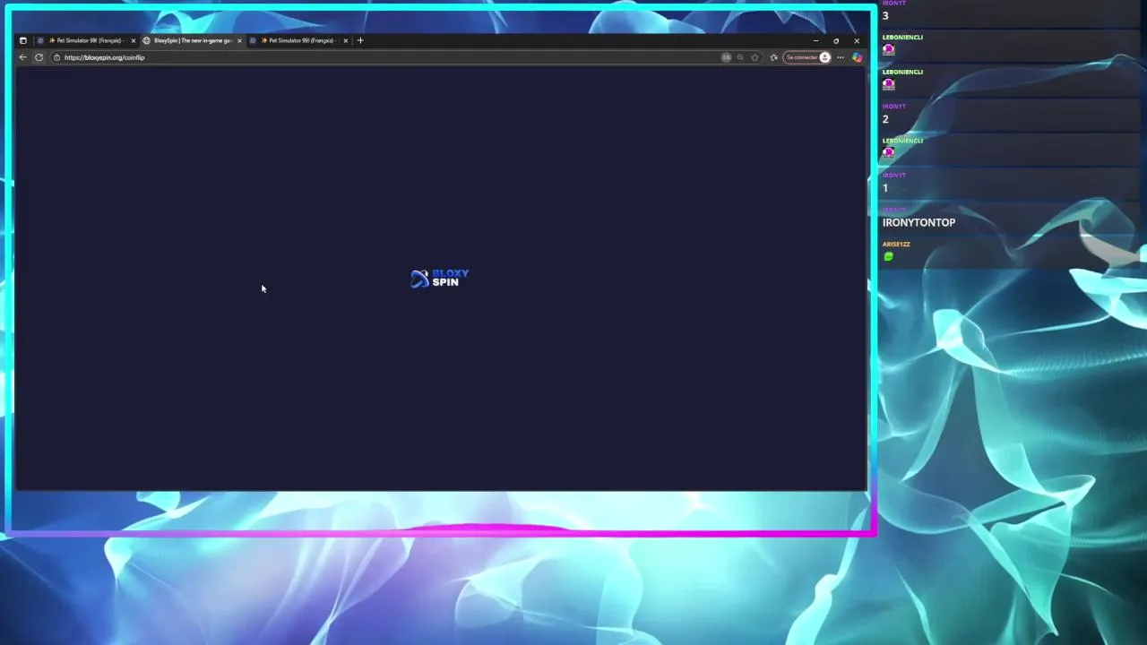The image size is (1147, 645).
Task: Switch to the rightmost Pet Simulator 99 tab
Action: [298, 40]
